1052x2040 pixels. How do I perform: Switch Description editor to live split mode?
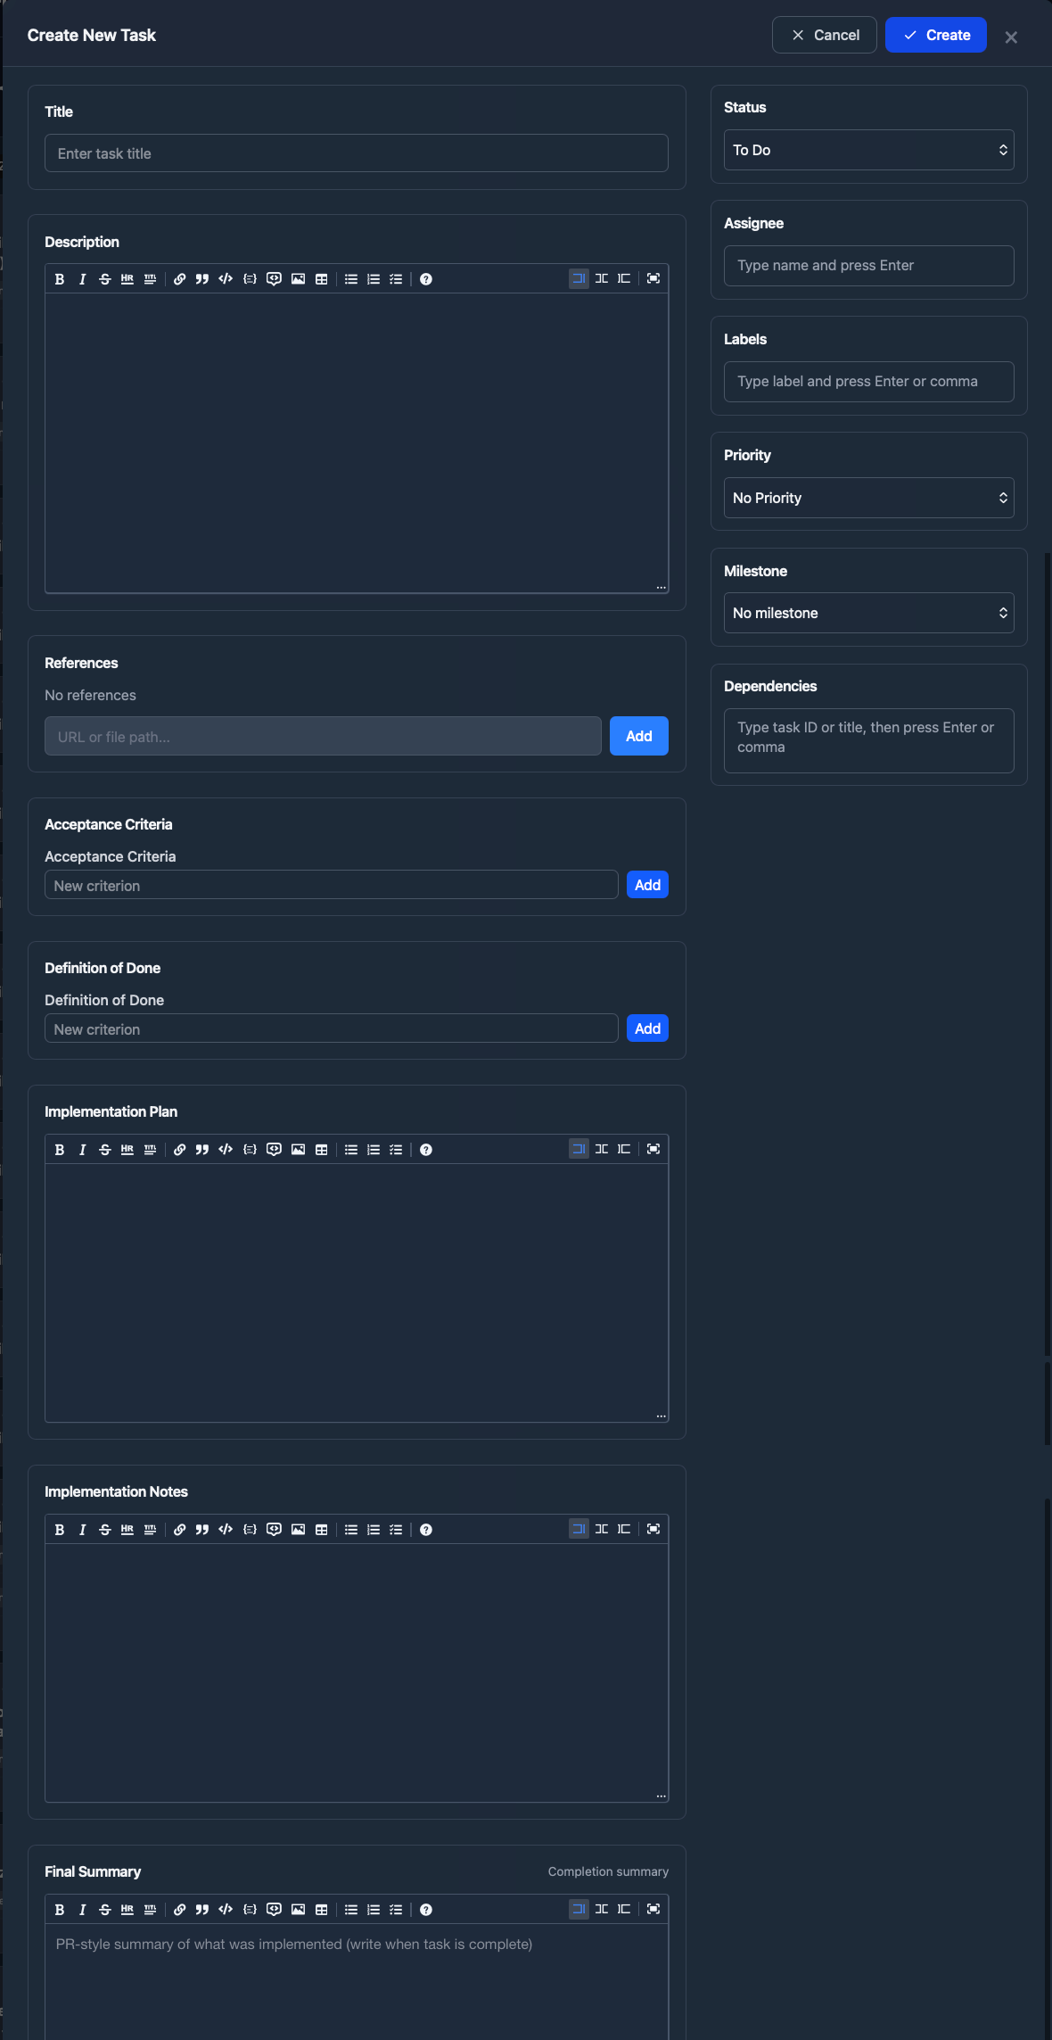tap(602, 278)
